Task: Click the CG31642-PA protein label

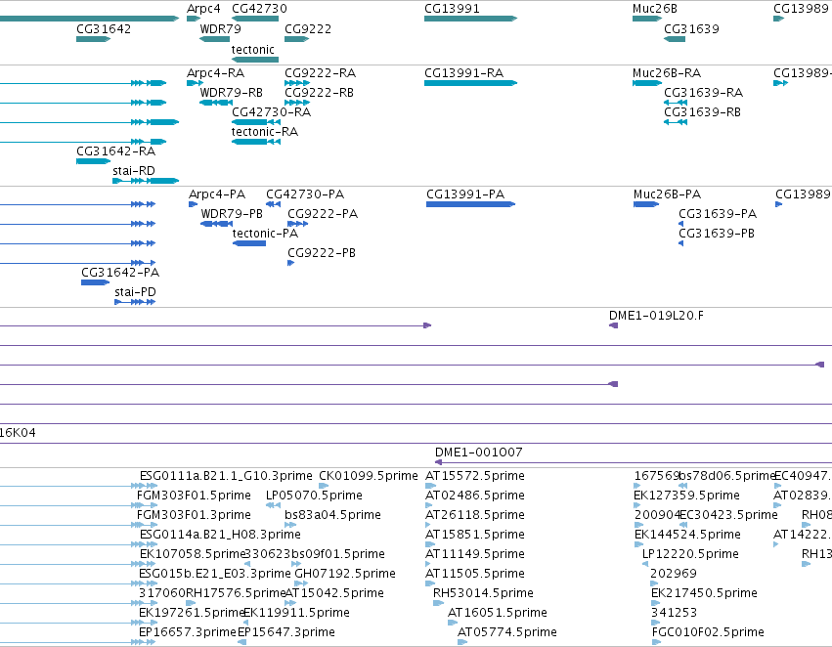Action: [x=120, y=273]
